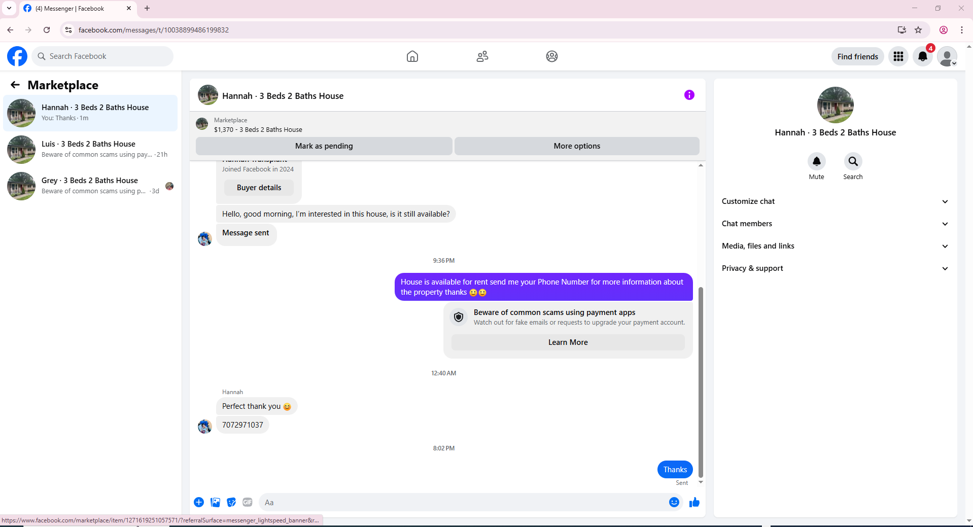This screenshot has width=973, height=527.
Task: Choose a sticker in composer
Action: click(231, 502)
